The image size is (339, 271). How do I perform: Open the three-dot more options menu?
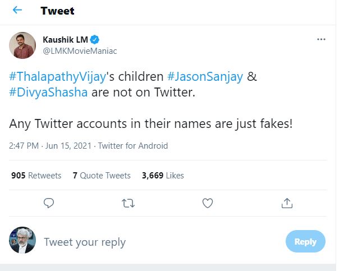tap(321, 39)
